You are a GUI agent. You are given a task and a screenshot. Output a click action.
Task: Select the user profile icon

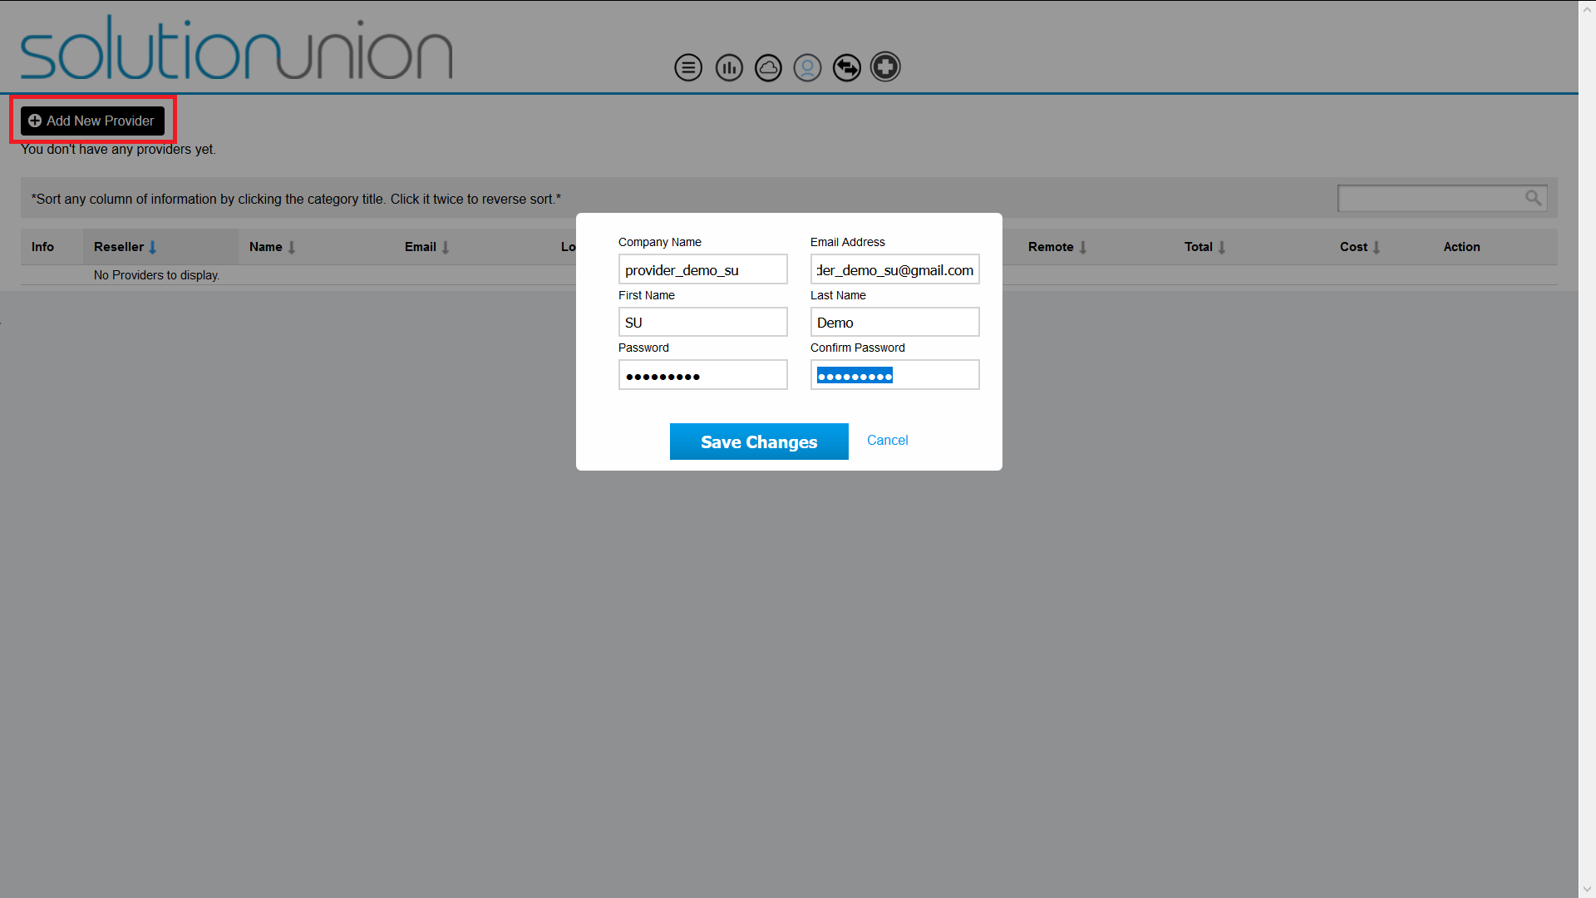point(807,67)
